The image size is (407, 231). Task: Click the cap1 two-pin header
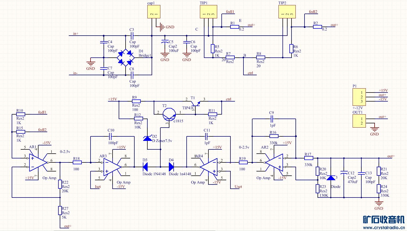[x=154, y=12]
